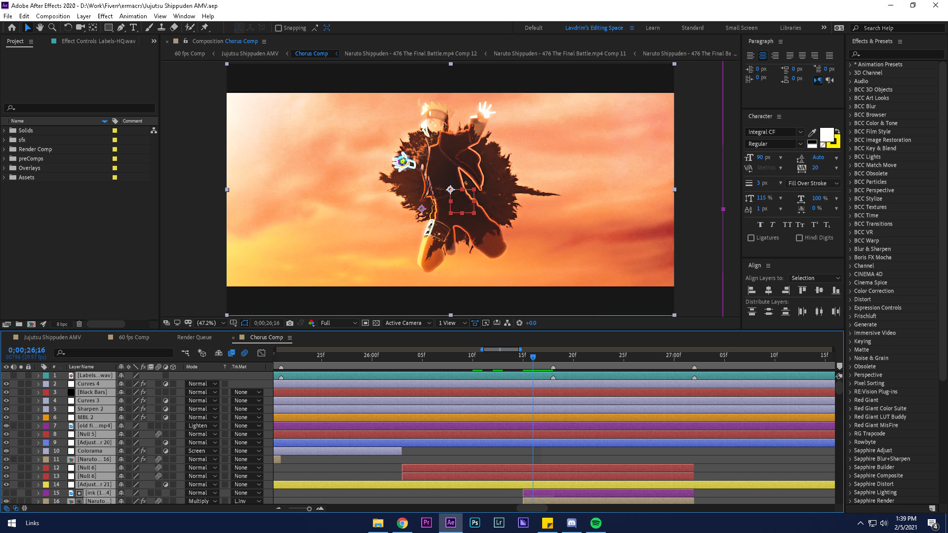Create new folder in Project panel

coord(19,324)
